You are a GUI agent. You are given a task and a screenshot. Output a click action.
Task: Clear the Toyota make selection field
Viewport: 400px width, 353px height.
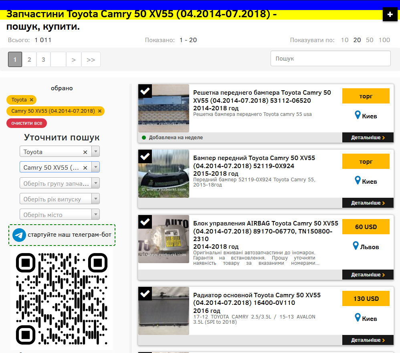coord(85,152)
